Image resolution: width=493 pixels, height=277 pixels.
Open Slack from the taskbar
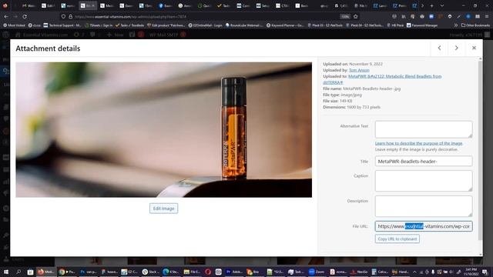(151, 272)
